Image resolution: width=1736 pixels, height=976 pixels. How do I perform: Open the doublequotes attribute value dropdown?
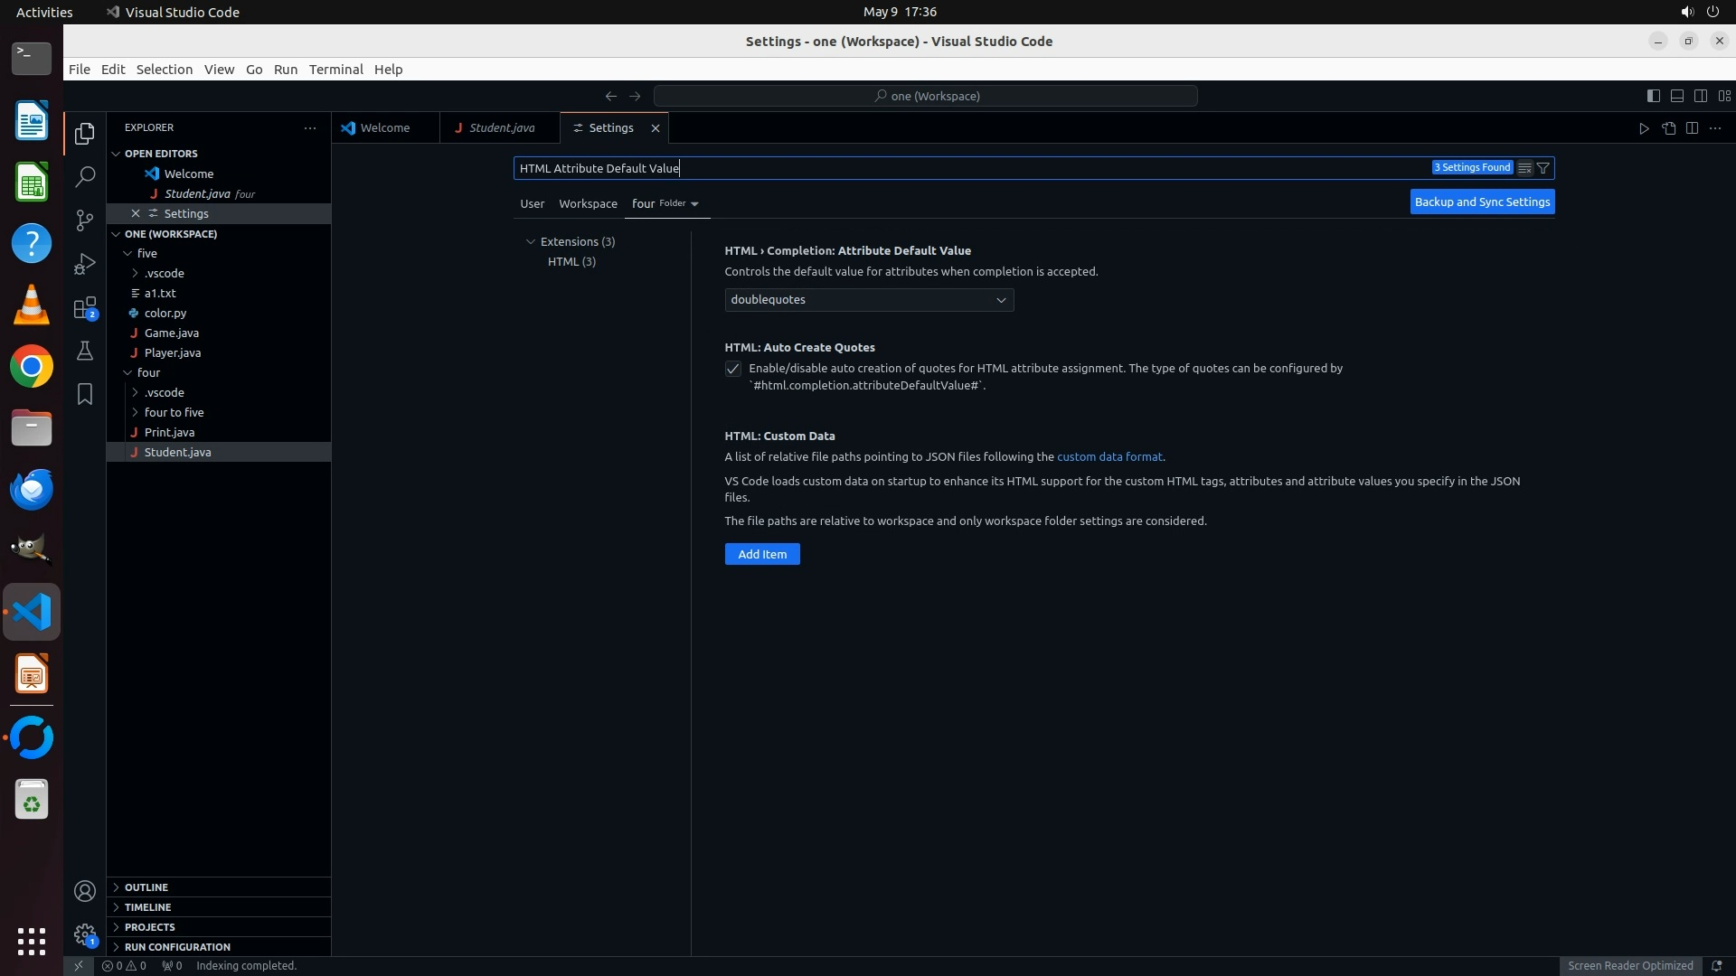[868, 300]
